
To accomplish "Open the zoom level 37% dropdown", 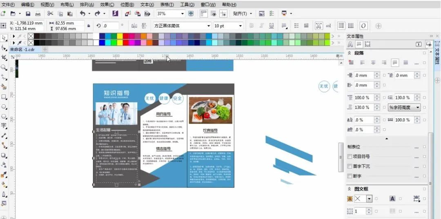I will tap(182, 13).
